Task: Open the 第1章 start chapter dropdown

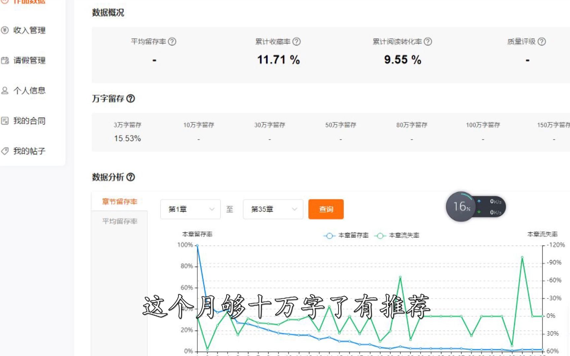Action: tap(190, 209)
